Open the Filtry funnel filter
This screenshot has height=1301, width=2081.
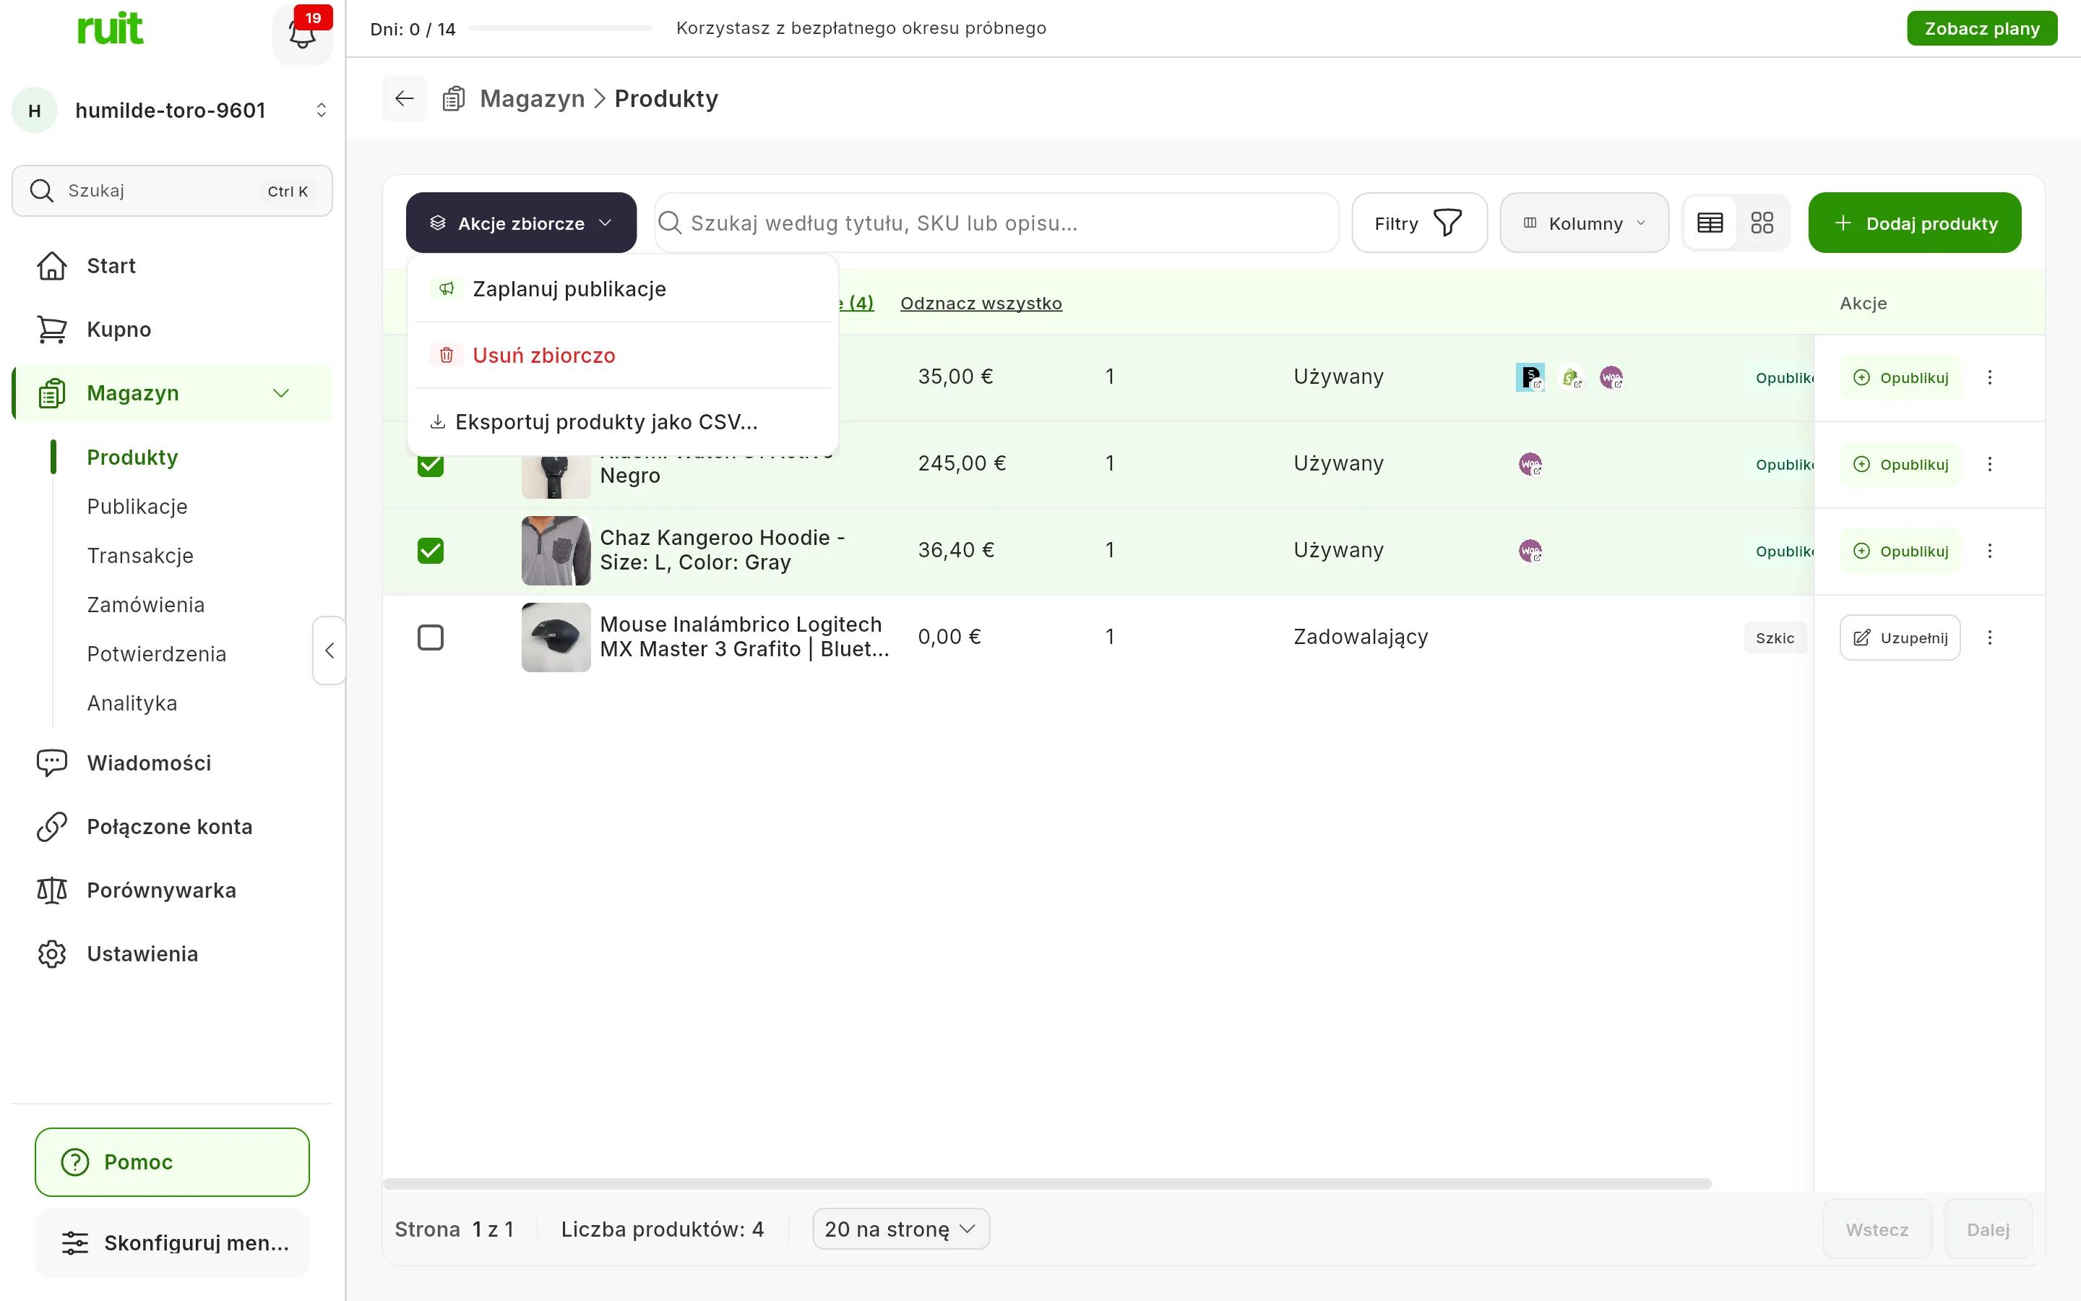(1419, 223)
